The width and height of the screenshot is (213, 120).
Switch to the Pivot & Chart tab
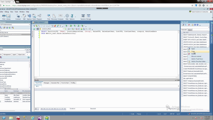[65, 83]
